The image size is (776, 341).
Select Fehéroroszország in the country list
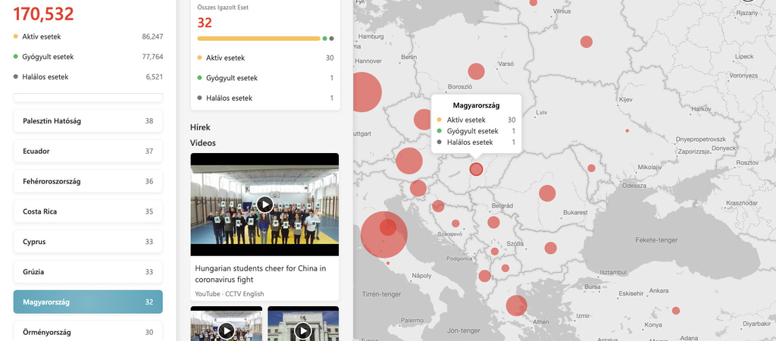tap(88, 181)
